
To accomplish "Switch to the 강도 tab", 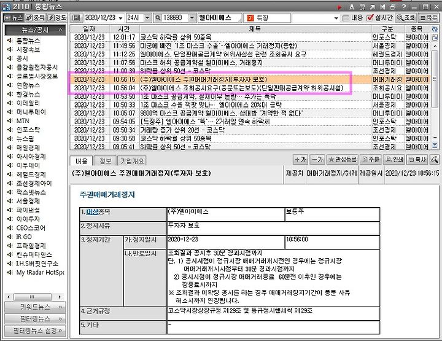I will pos(57,18).
